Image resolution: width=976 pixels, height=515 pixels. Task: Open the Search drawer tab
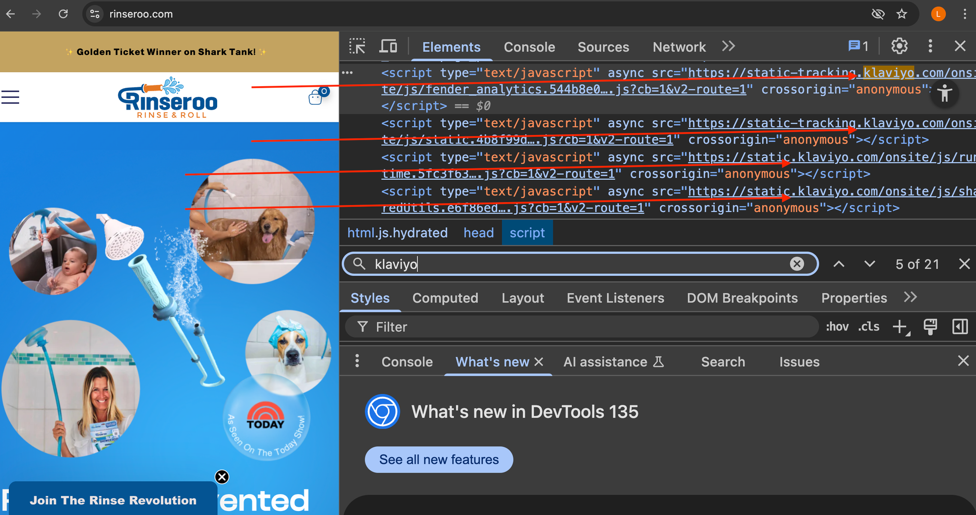[x=723, y=362]
